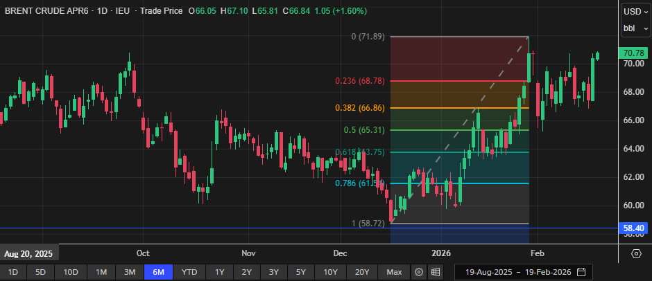Switch to the 6M time range
652x281 pixels.
click(x=158, y=272)
